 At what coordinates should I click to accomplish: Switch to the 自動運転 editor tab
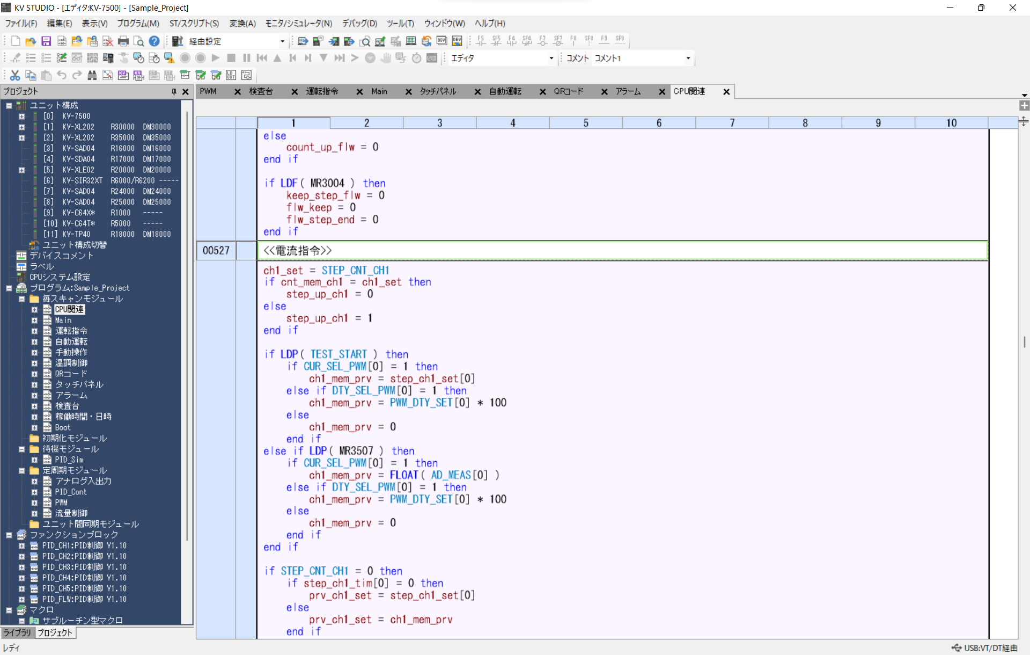(x=505, y=92)
